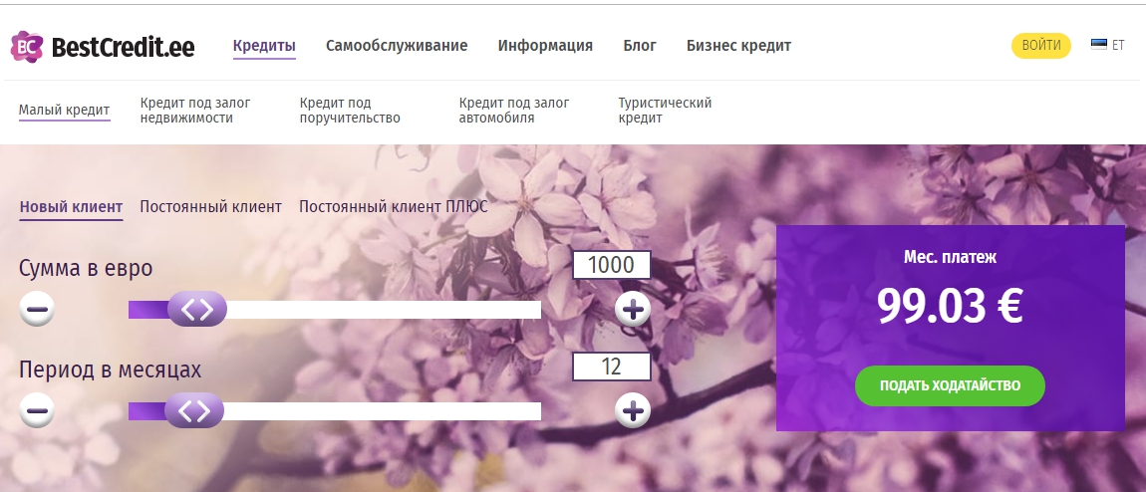
Task: Click the loan amount input field showing 1000
Action: (x=611, y=266)
